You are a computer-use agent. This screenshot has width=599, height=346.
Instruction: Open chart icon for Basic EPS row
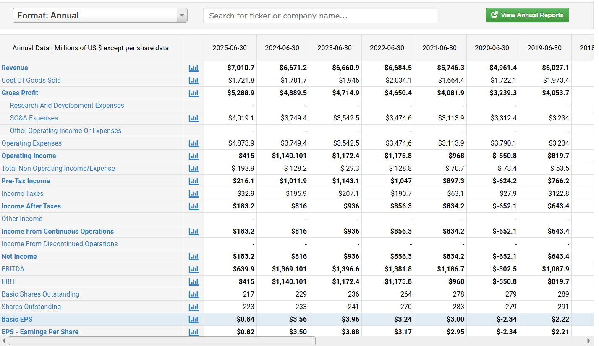(x=194, y=319)
